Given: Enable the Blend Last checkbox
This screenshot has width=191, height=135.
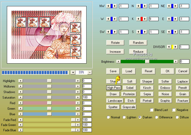Looking at the screenshot, I should [x=152, y=110].
